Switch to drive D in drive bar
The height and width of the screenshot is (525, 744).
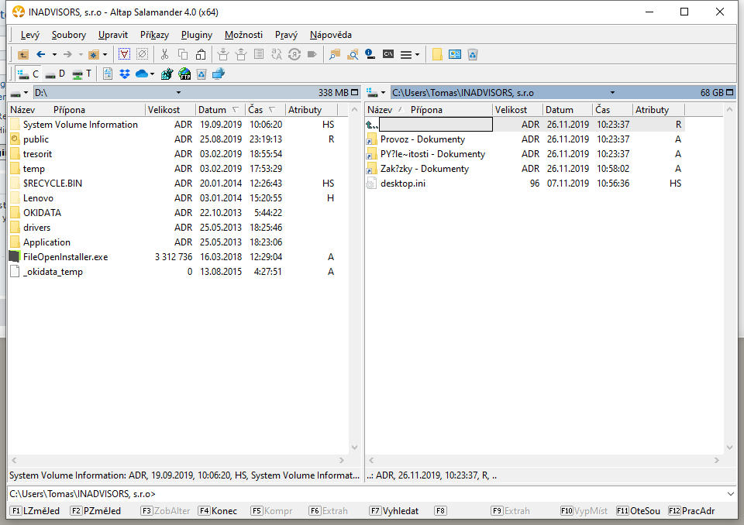coord(55,74)
